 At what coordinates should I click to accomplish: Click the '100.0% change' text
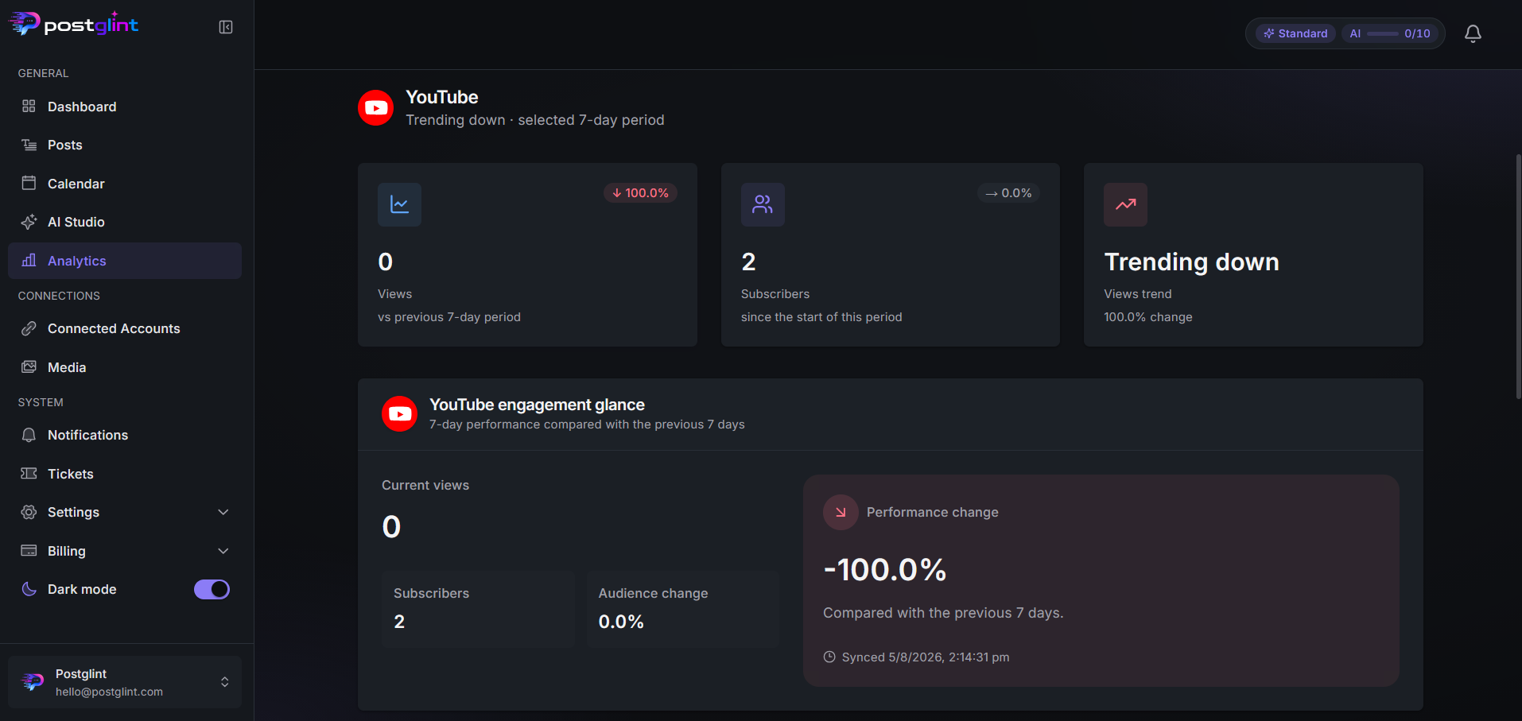[1148, 317]
